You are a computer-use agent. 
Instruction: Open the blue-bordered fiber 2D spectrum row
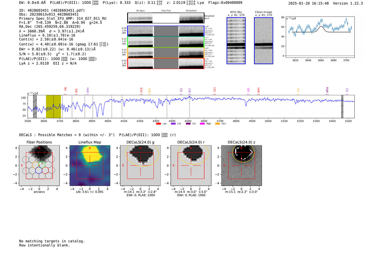click(x=166, y=31)
